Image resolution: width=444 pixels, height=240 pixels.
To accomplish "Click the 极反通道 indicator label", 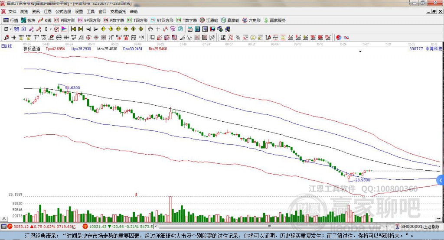I will (x=32, y=49).
